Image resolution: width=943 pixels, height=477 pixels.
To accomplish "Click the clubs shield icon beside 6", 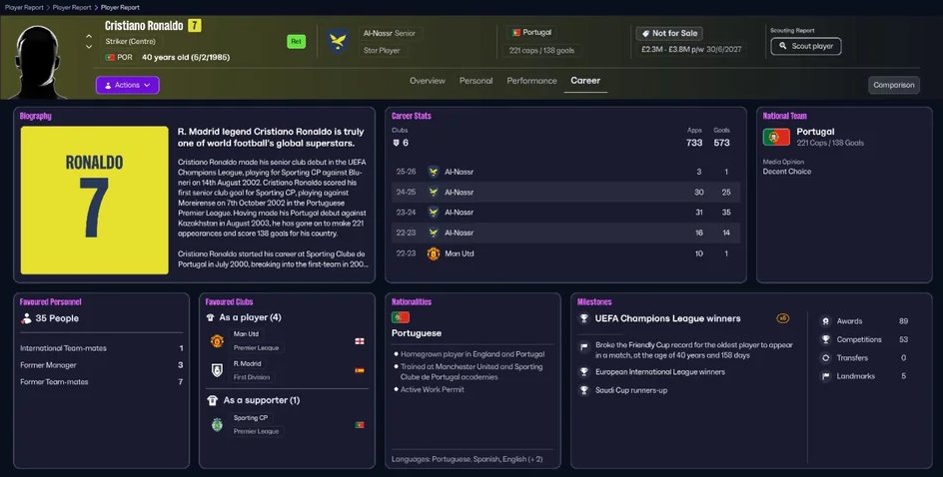I will click(x=396, y=143).
